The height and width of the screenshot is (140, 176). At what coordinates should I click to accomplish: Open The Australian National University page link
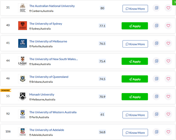pos(52,6)
